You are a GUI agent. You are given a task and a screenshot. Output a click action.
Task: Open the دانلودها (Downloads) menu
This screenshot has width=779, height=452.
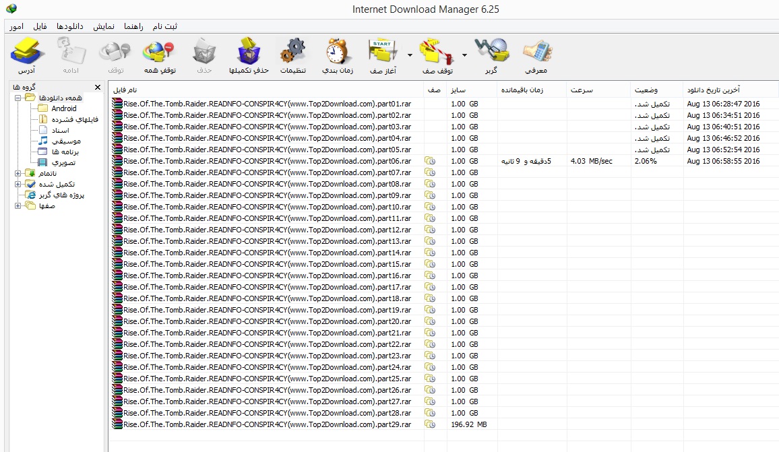coord(70,26)
